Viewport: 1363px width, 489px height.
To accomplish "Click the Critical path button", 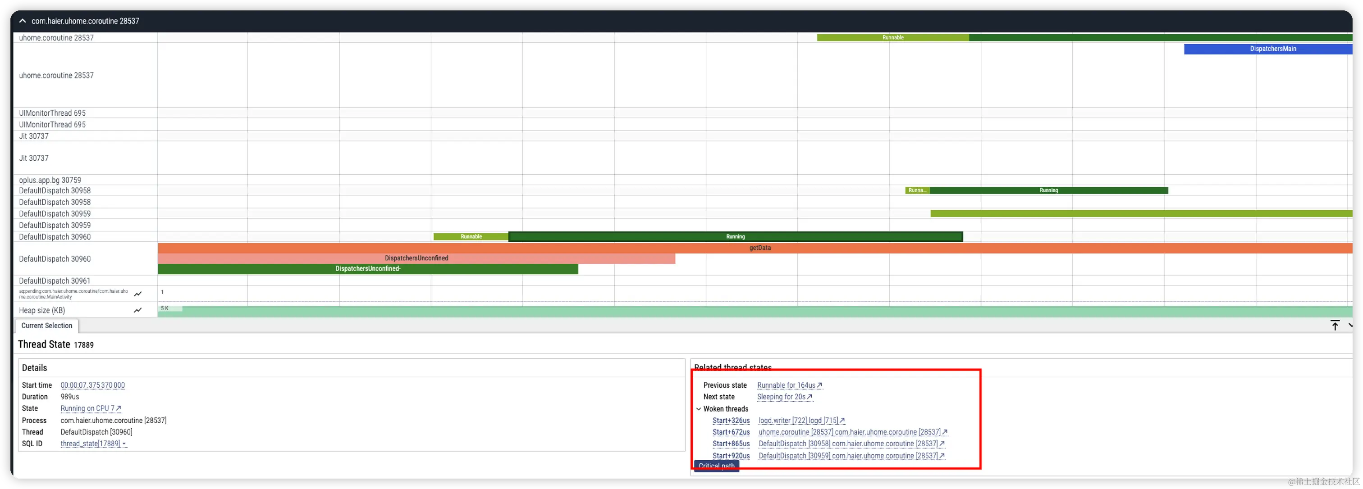I will (716, 466).
